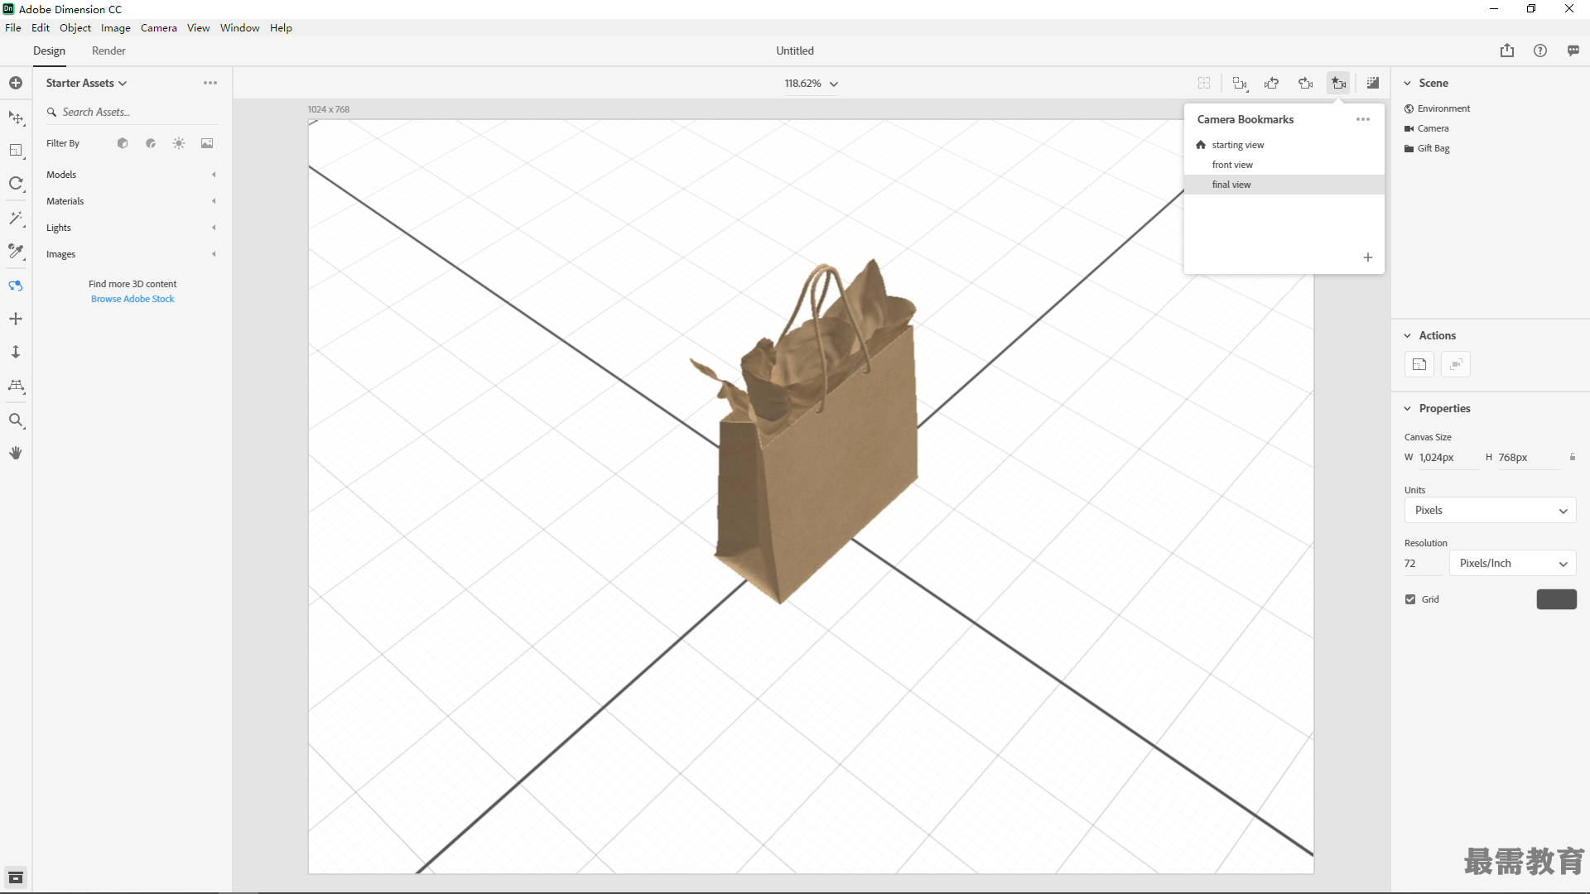Click the Browse Adobe Stock link
This screenshot has width=1590, height=894.
tap(132, 299)
